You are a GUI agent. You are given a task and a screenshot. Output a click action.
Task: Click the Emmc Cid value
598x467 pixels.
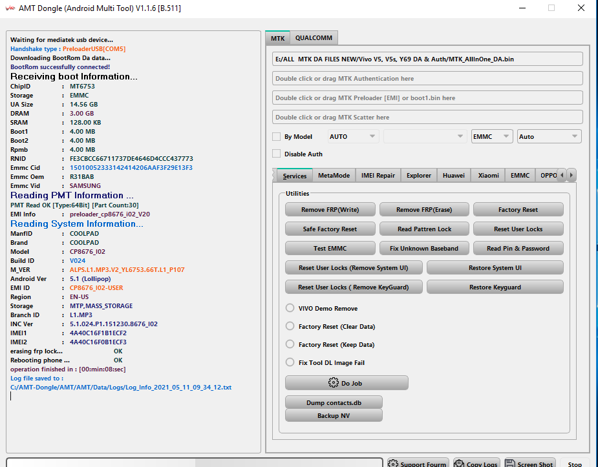click(x=131, y=167)
